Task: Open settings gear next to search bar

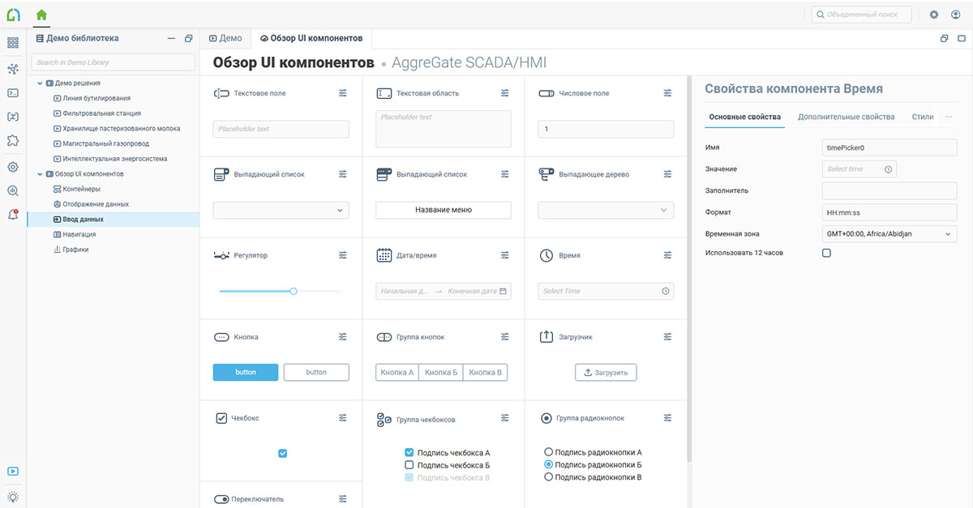Action: [x=934, y=15]
